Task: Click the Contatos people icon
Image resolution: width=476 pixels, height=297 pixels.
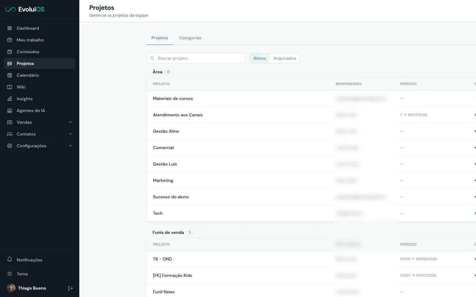Action: pos(10,134)
